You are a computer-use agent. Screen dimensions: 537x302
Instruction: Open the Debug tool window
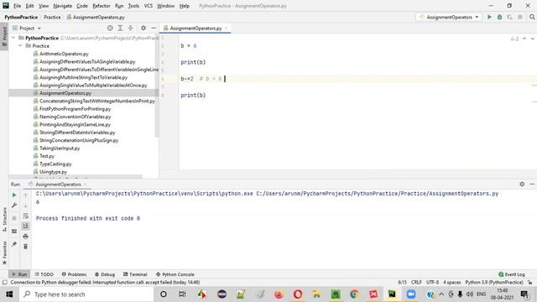(105, 274)
